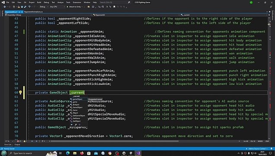Open the Error List panel tab
Image resolution: width=275 pixels, height=156 pixels.
pos(8,145)
